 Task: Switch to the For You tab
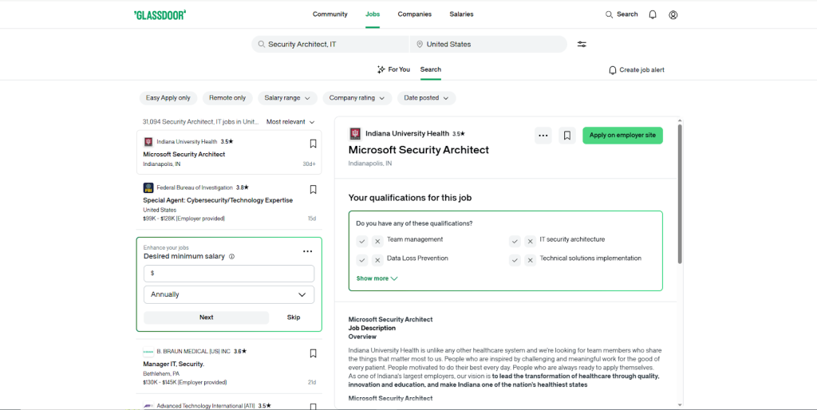pyautogui.click(x=393, y=69)
